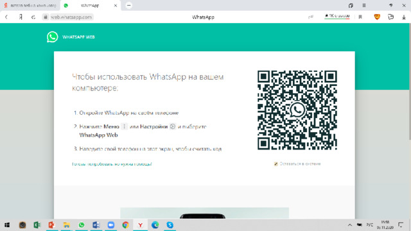Open the Windows Start menu

pos(7,225)
